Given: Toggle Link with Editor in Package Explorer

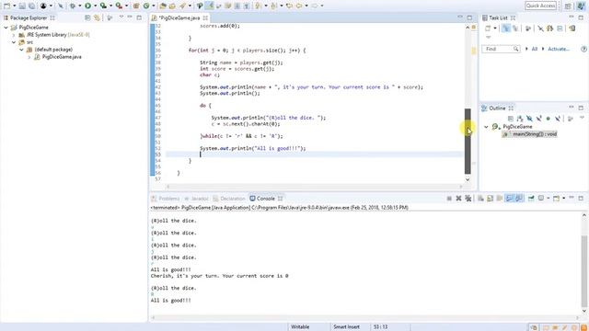Looking at the screenshot, I should click(x=97, y=17).
